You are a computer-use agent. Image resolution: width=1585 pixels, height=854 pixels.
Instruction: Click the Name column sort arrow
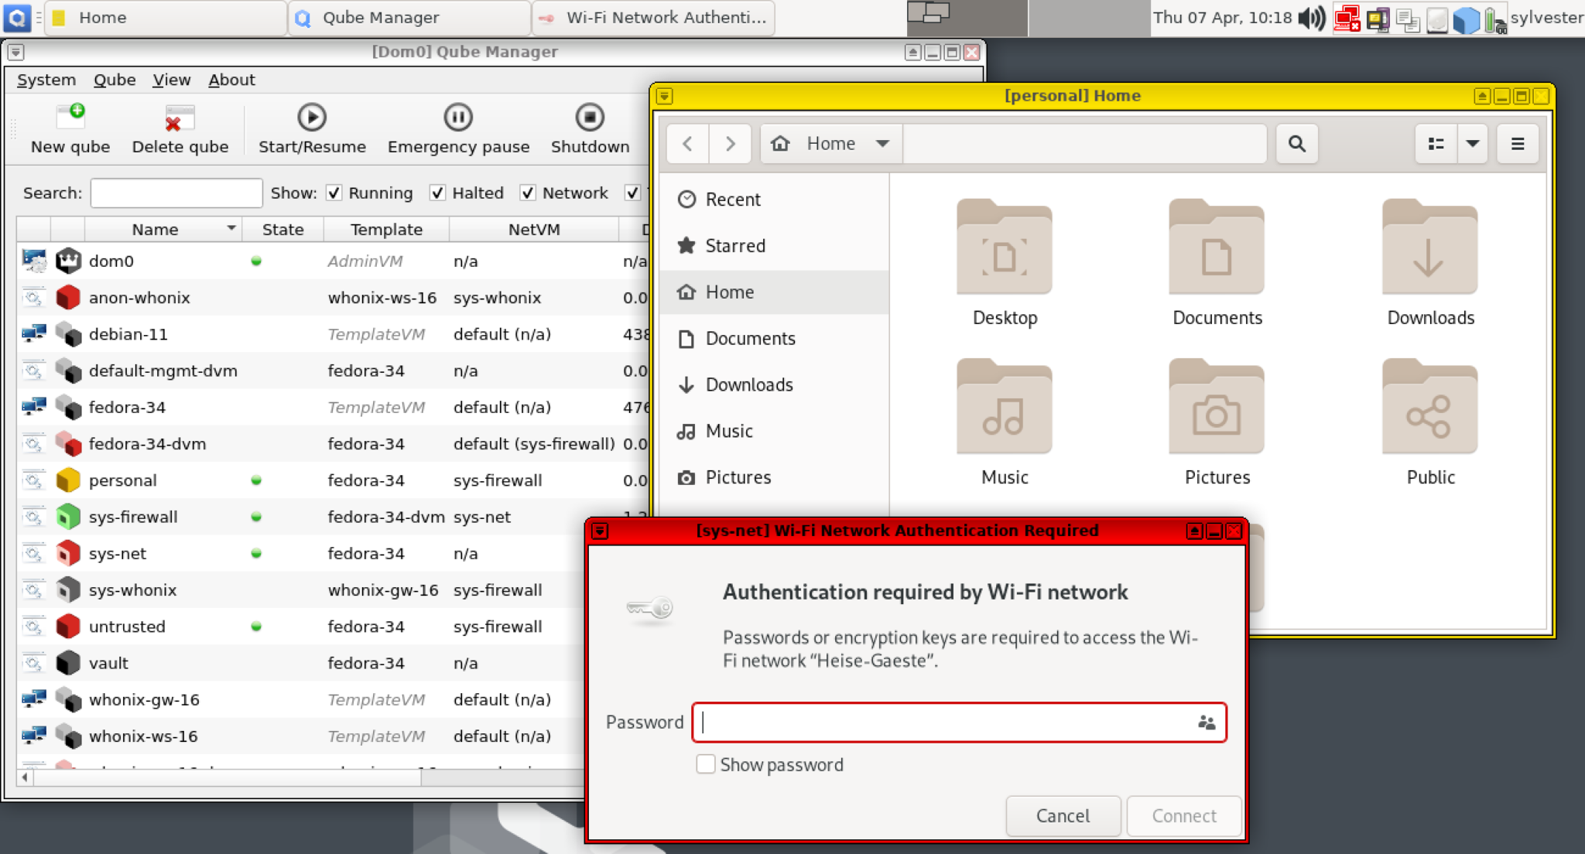tap(231, 228)
